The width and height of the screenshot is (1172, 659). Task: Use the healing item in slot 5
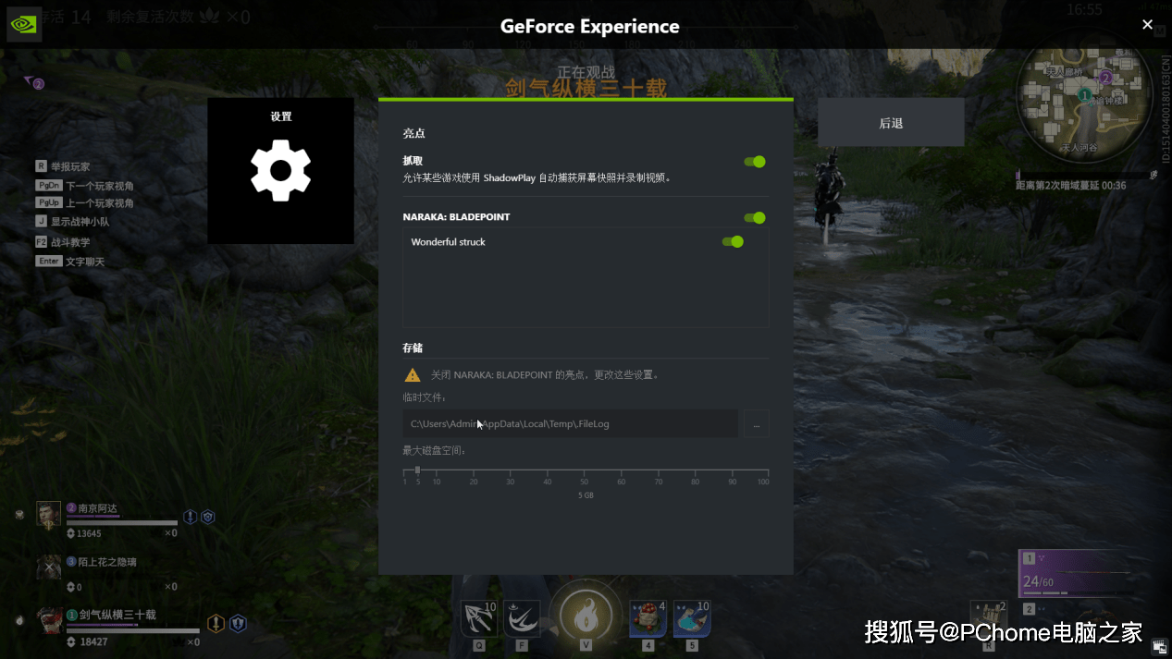(690, 617)
